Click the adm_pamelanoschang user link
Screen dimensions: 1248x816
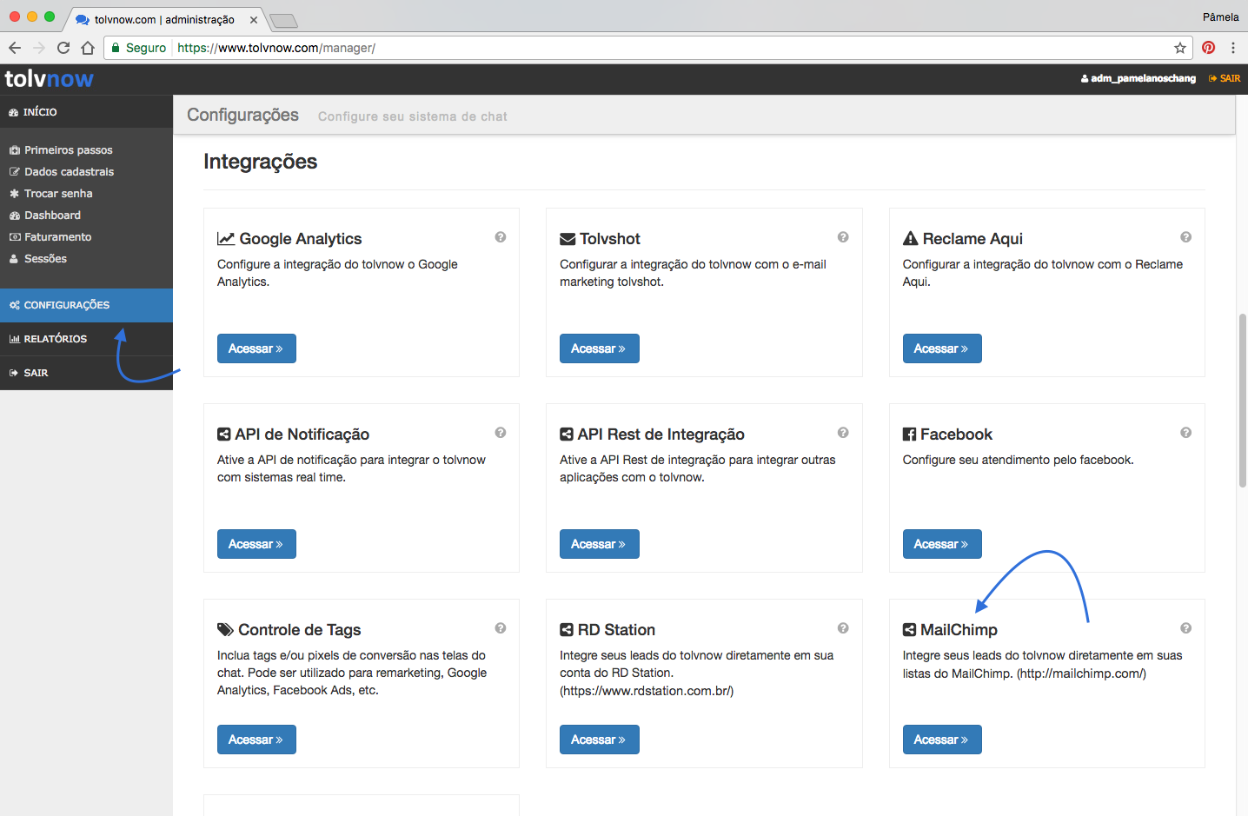[x=1138, y=78]
